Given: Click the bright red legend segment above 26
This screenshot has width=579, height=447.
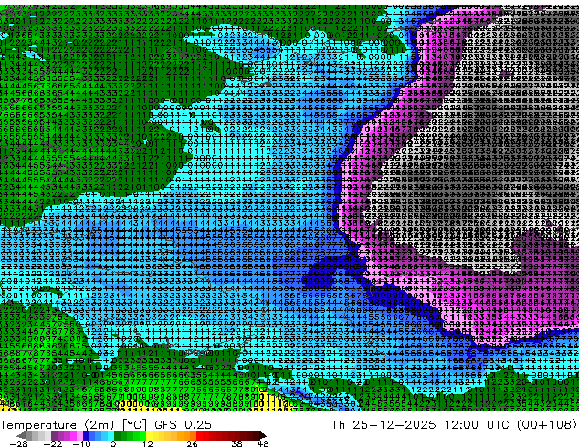Looking at the screenshot, I should 199,435.
